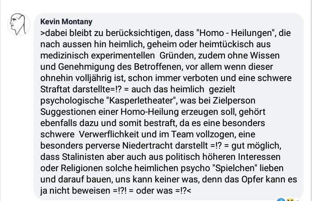Click the Kevin Montany name link
This screenshot has height=201, width=312.
66,22
